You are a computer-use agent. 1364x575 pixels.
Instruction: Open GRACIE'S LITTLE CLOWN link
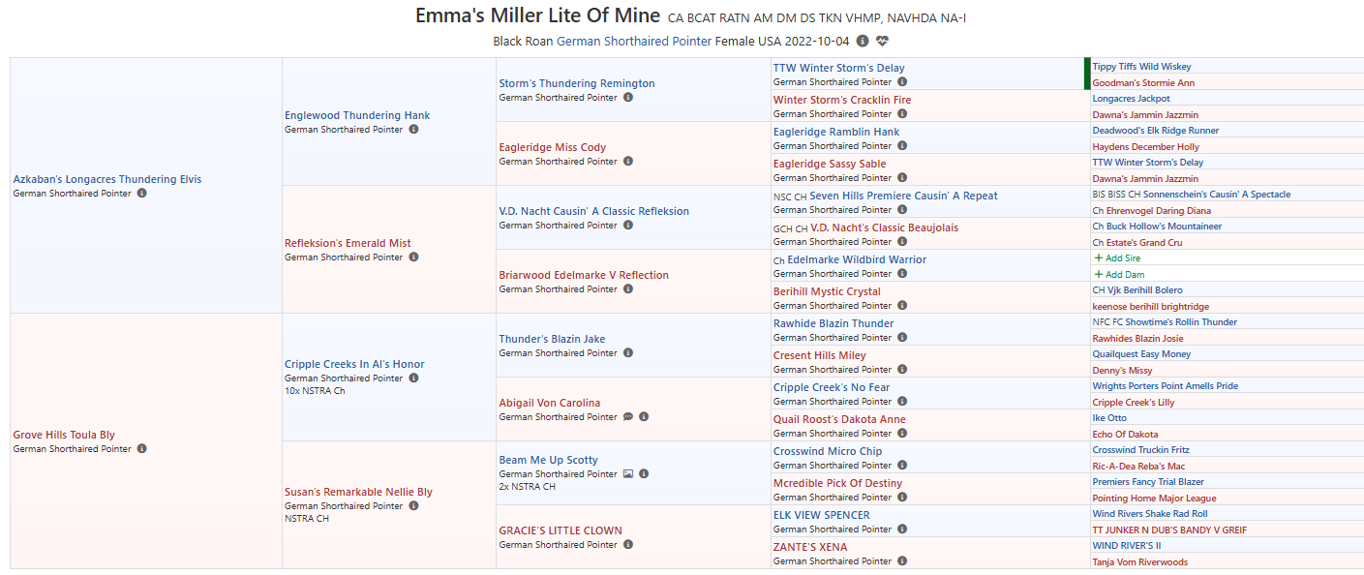pyautogui.click(x=561, y=530)
